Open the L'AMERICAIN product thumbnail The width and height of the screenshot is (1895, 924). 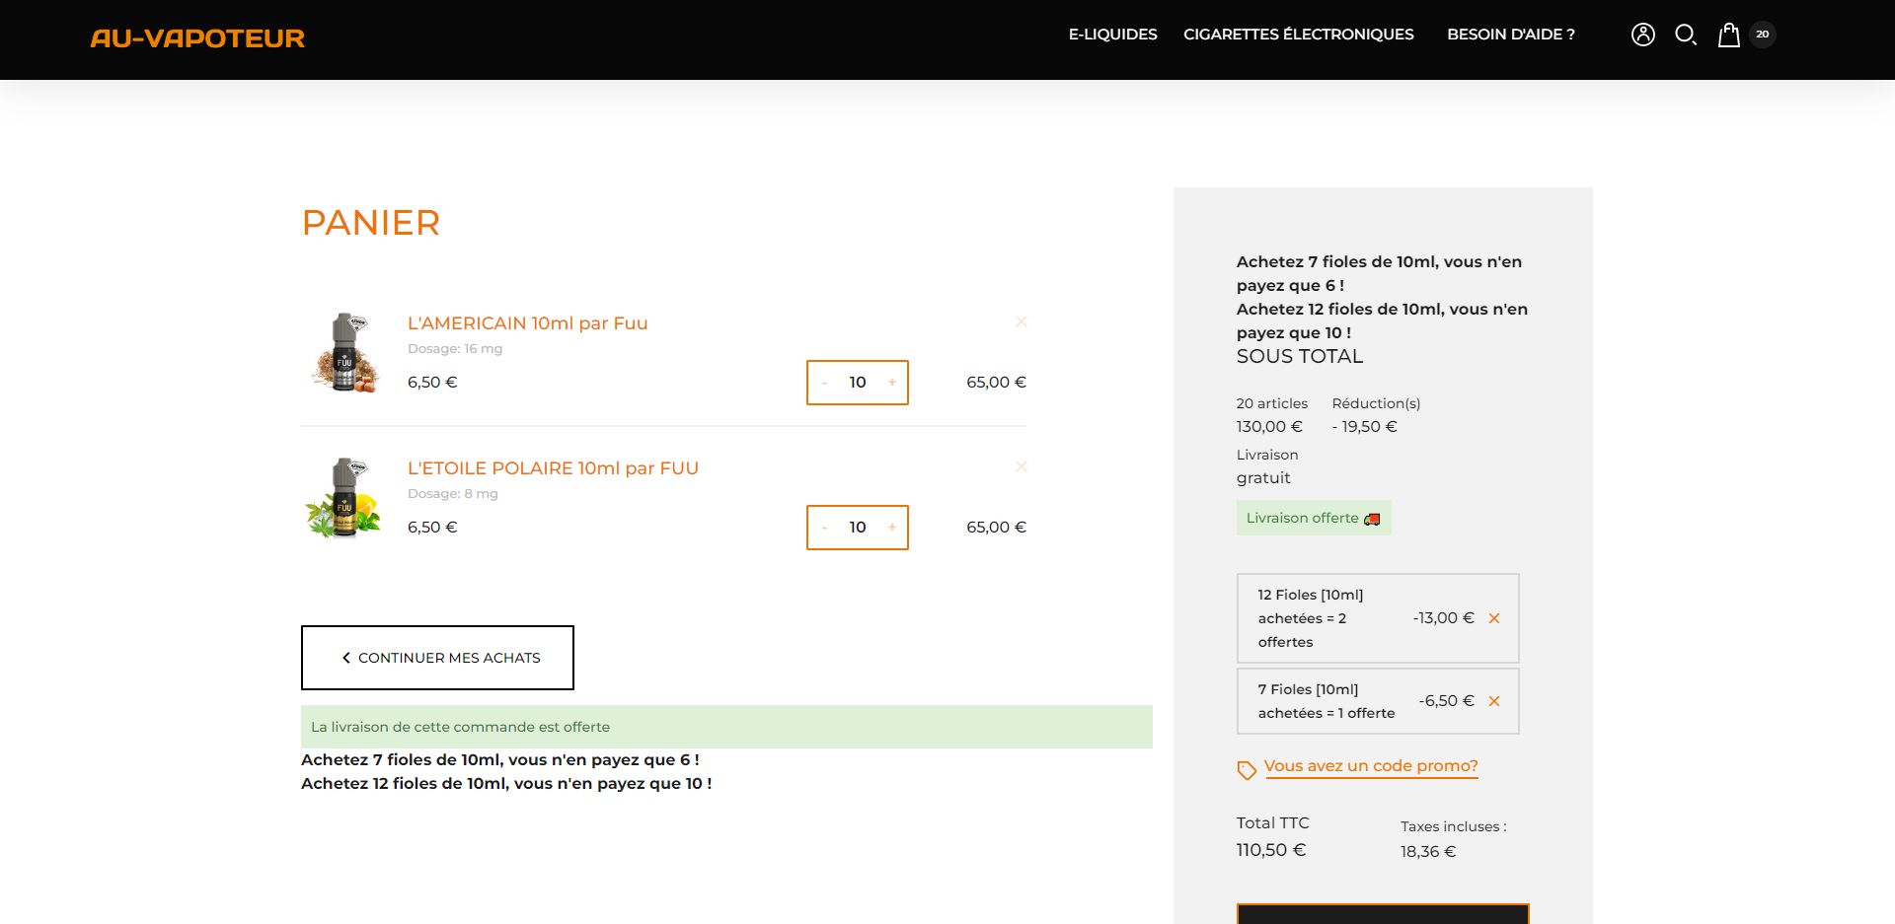(344, 353)
